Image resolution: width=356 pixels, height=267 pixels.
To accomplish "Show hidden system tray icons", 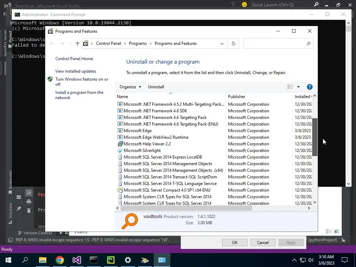I will coord(294,260).
